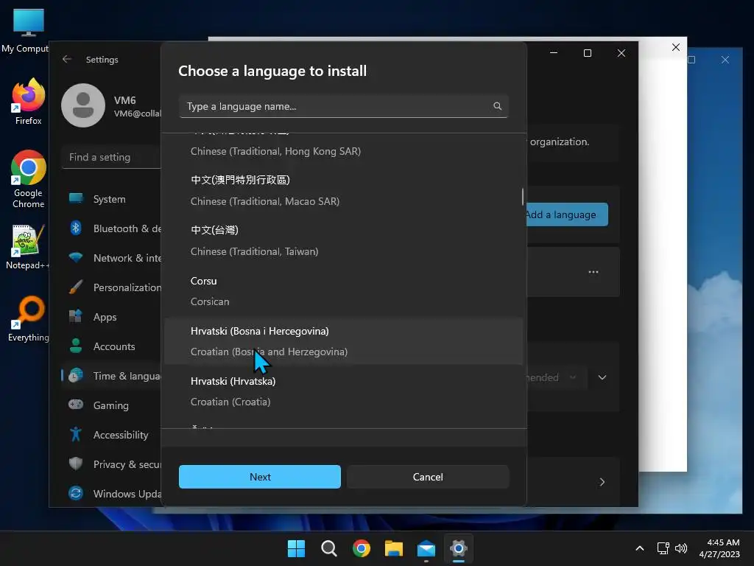This screenshot has height=566, width=754.
Task: Click Settings gear icon in taskbar
Action: (459, 548)
